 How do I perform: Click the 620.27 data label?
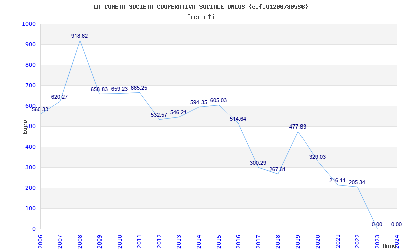coord(59,97)
